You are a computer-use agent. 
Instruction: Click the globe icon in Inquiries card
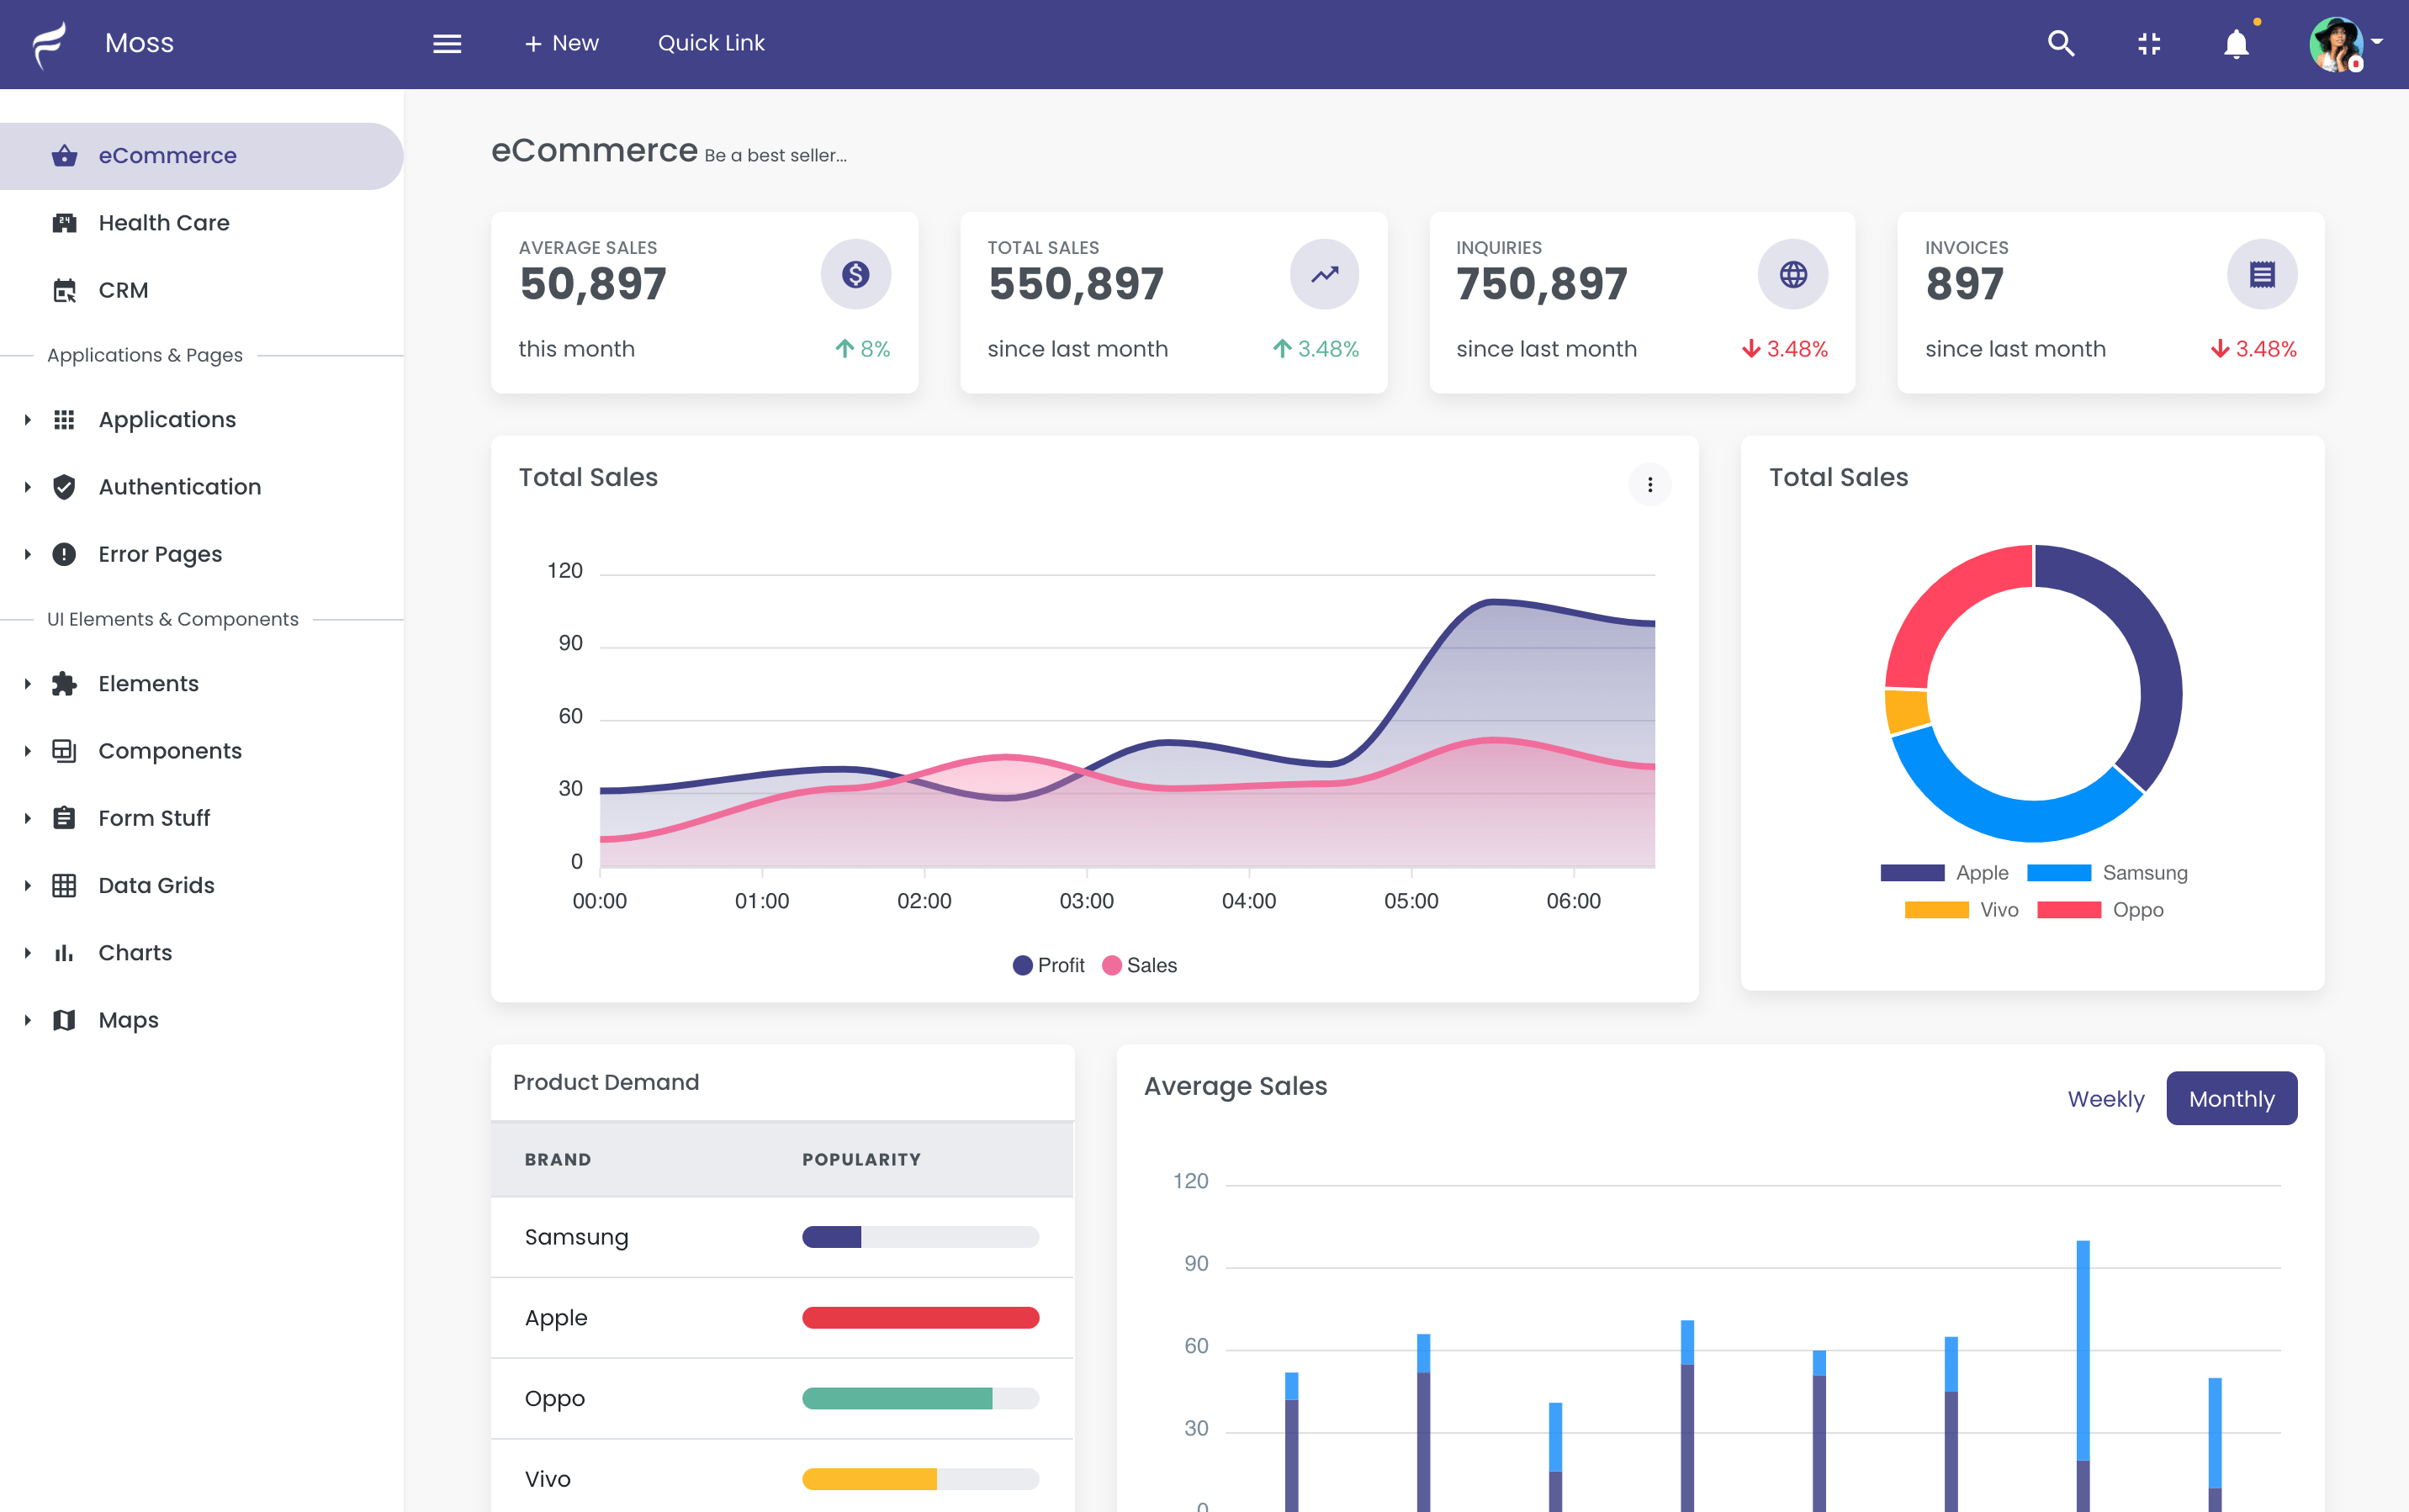(x=1793, y=274)
